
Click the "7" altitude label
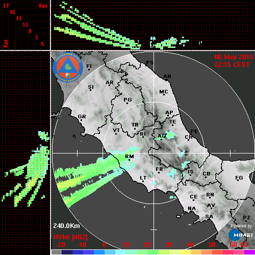[36, 38]
